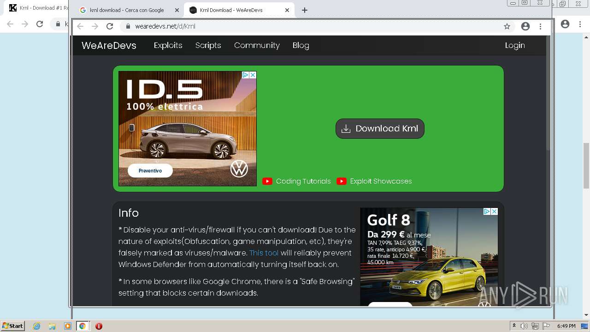Viewport: 590px width, 332px height.
Task: Click the Info section heading
Action: pyautogui.click(x=129, y=213)
